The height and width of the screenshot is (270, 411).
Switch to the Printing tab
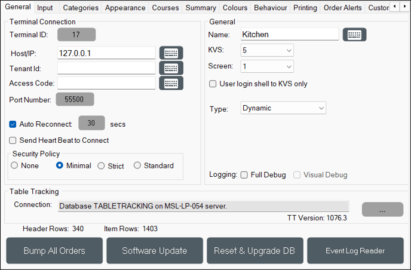[305, 8]
